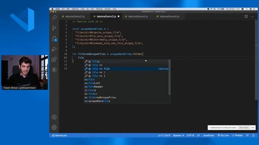Open the Run and Debug view
259x145 pixels.
[x=54, y=49]
